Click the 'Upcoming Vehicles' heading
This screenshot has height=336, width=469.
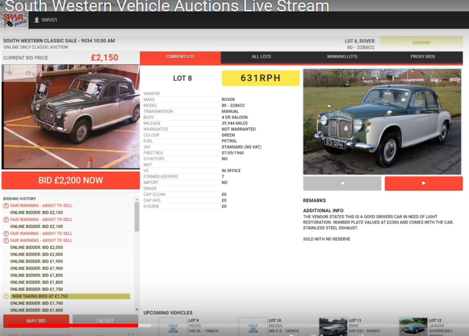coord(168,313)
